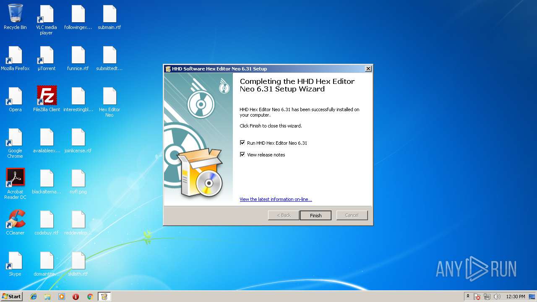Open the network tray icon
537x302 pixels.
[487, 297]
